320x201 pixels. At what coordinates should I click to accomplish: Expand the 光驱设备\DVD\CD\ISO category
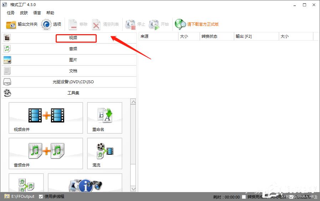69,82
